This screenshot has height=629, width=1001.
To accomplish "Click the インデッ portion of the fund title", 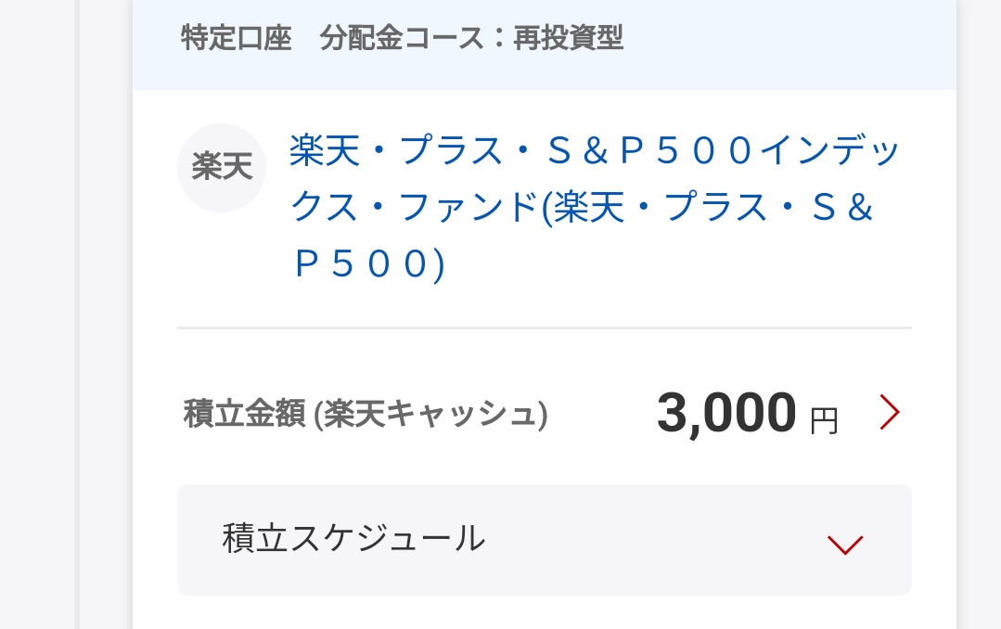I will pyautogui.click(x=830, y=150).
